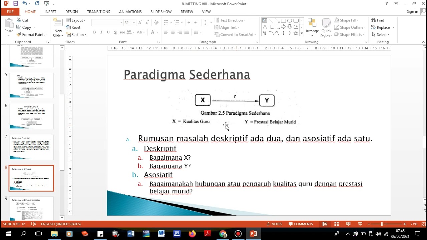Open the Arrange tool

[312, 27]
